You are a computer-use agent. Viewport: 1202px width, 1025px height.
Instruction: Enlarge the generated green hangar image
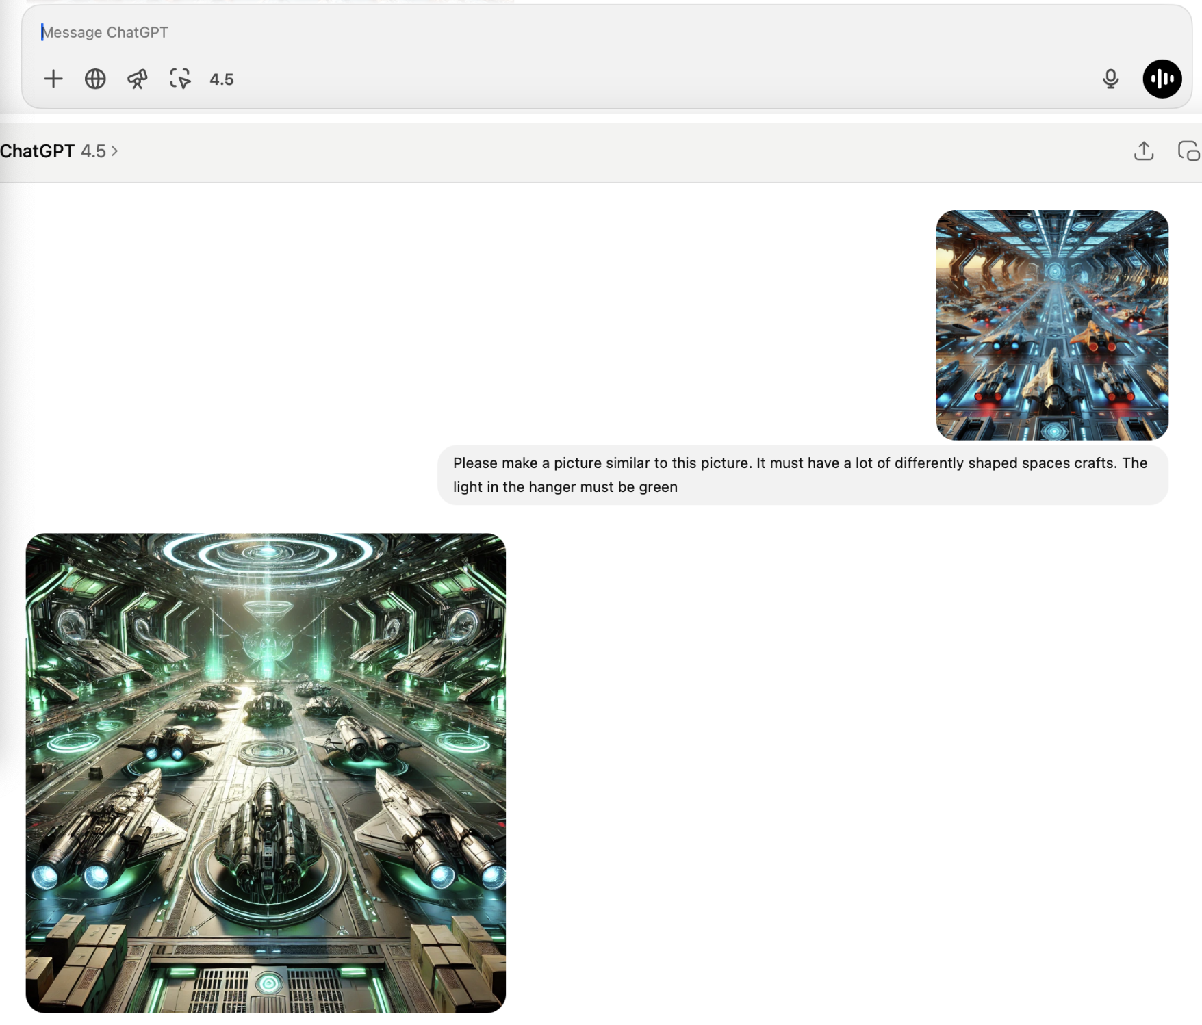pyautogui.click(x=266, y=773)
